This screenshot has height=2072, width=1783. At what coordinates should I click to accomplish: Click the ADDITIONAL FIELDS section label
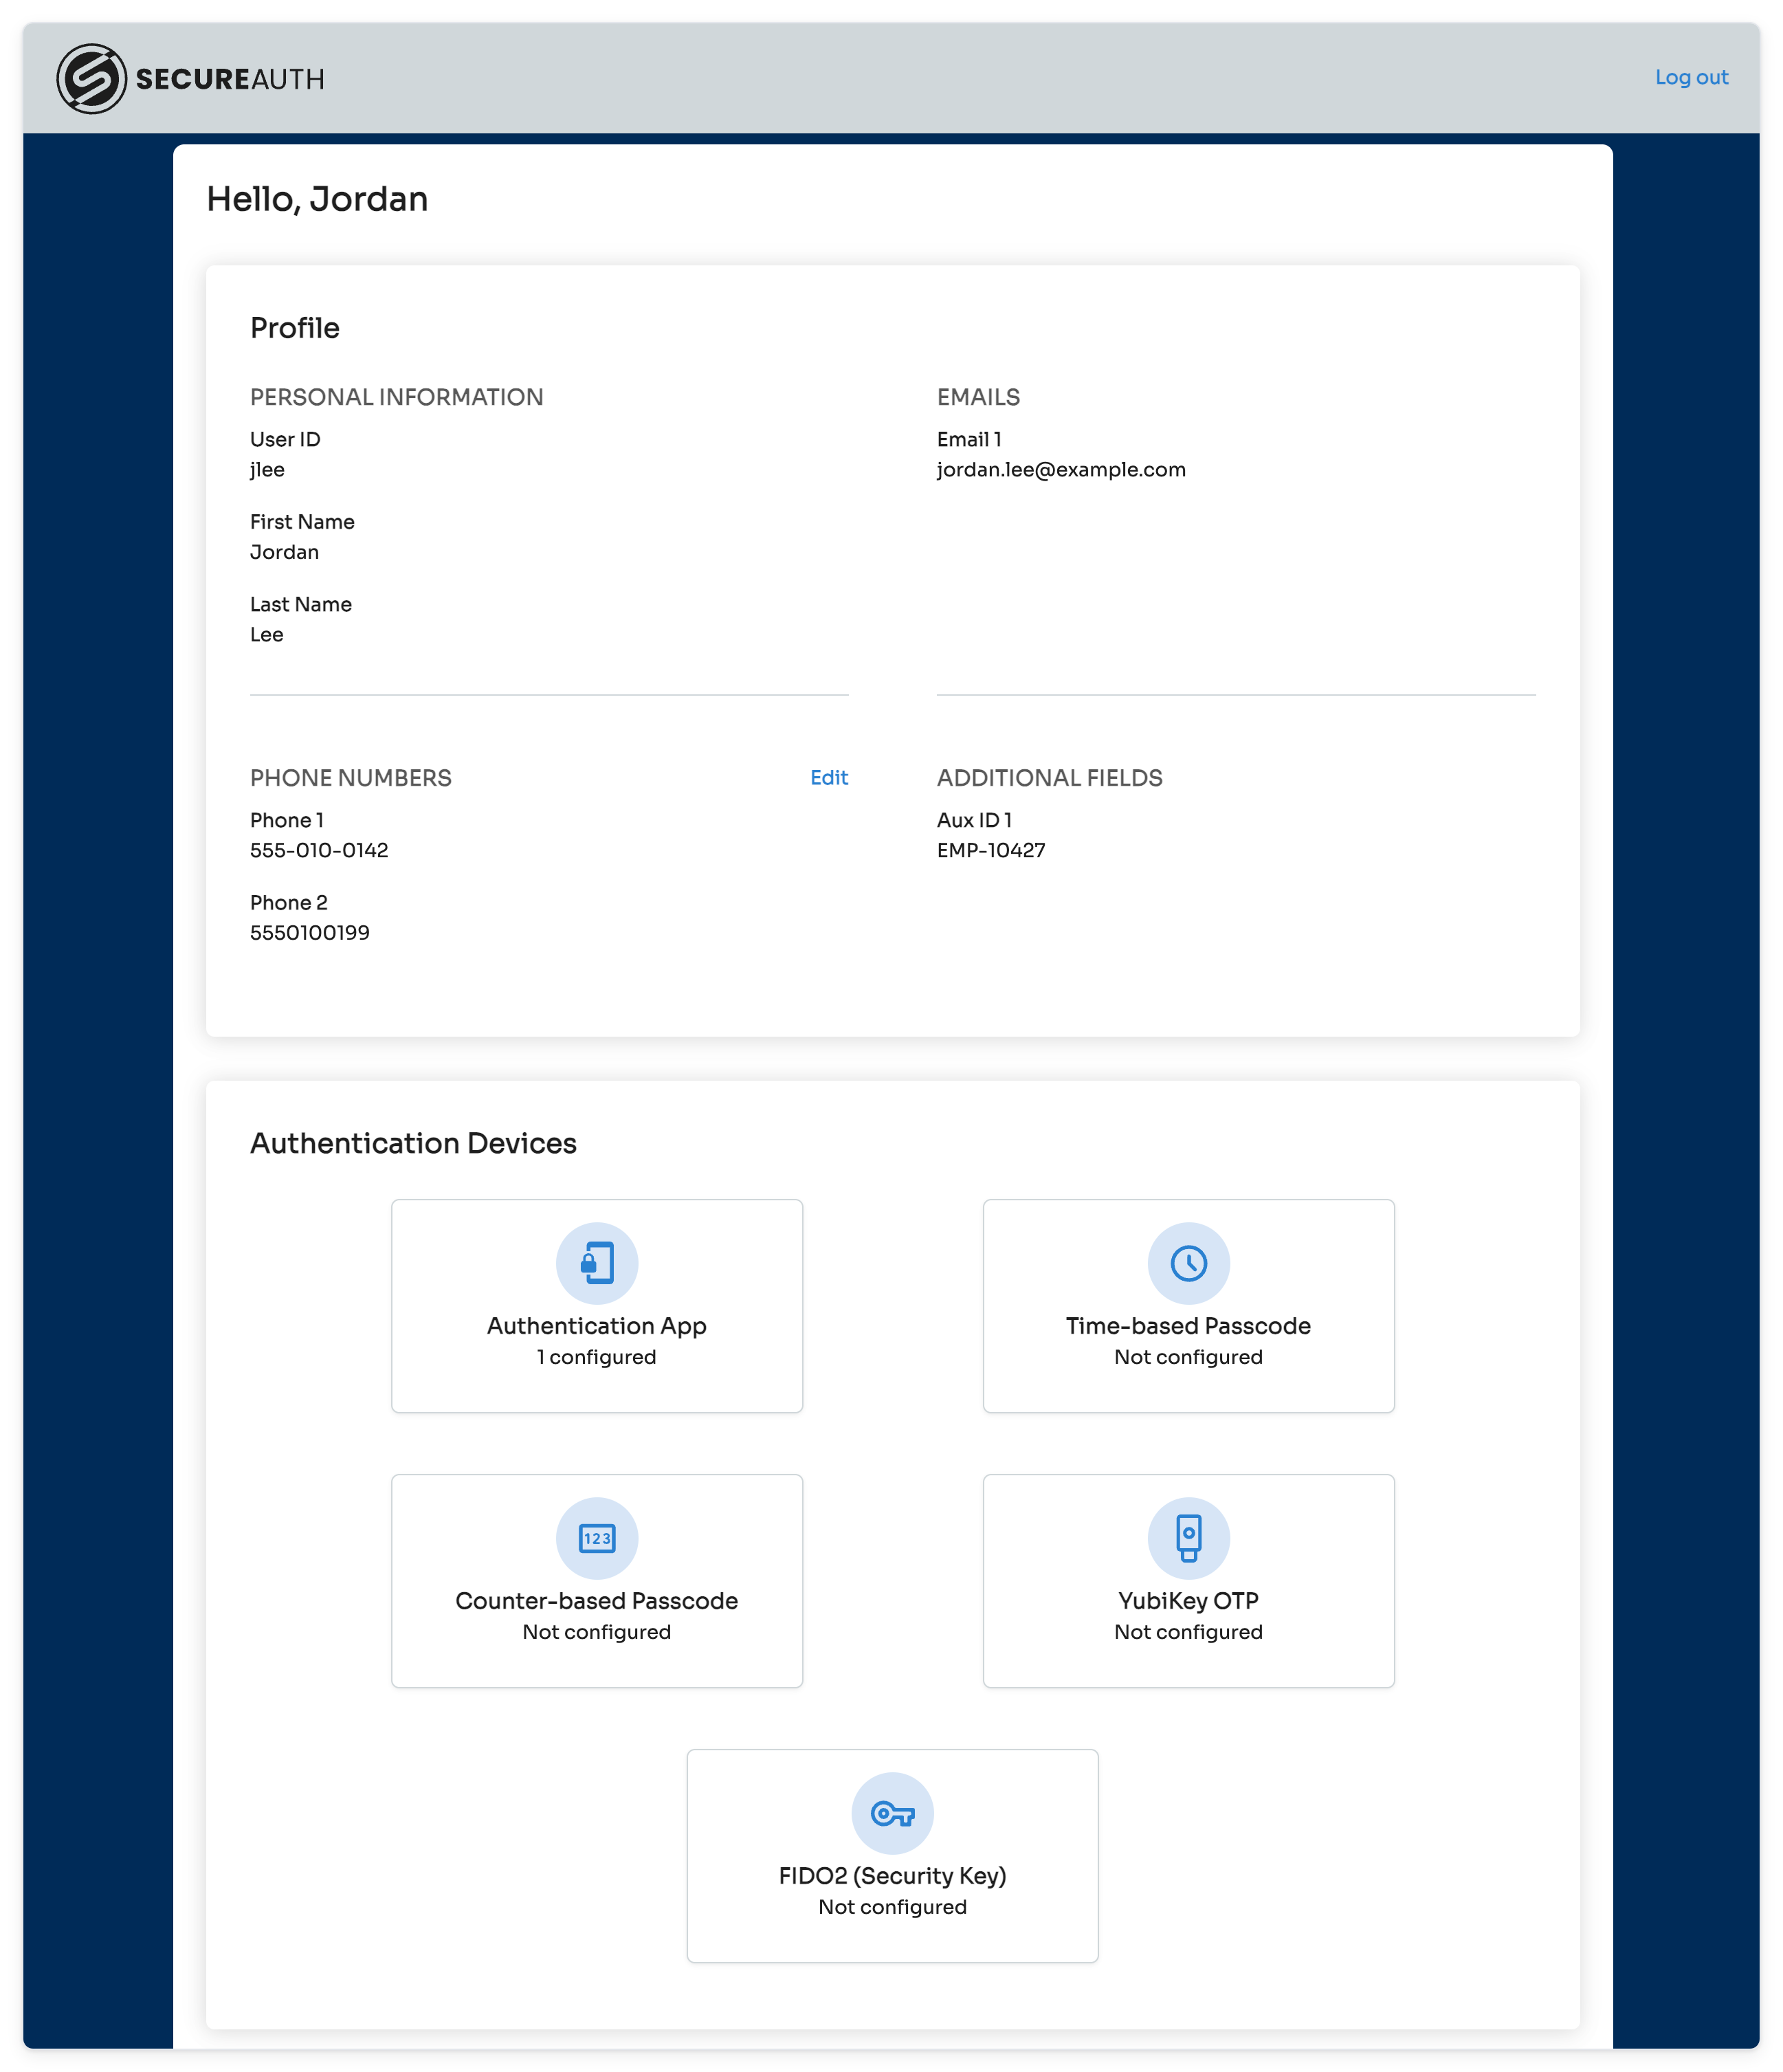[1050, 777]
